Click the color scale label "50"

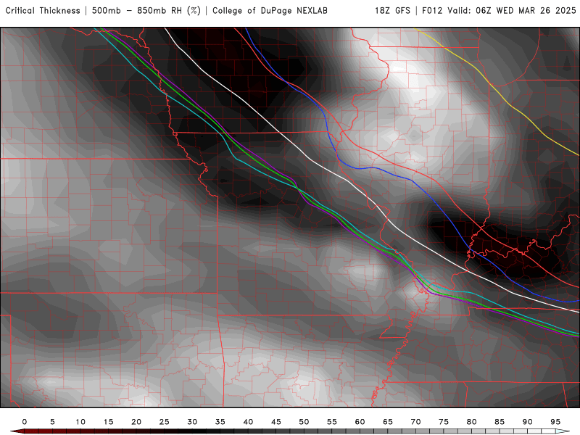click(x=304, y=422)
